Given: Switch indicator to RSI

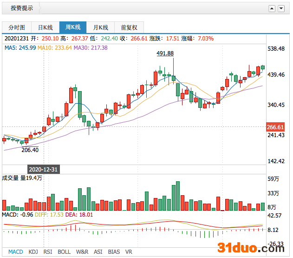Looking at the screenshot, I should tap(48, 252).
